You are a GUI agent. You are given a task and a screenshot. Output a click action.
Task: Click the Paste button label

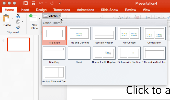tap(7, 25)
